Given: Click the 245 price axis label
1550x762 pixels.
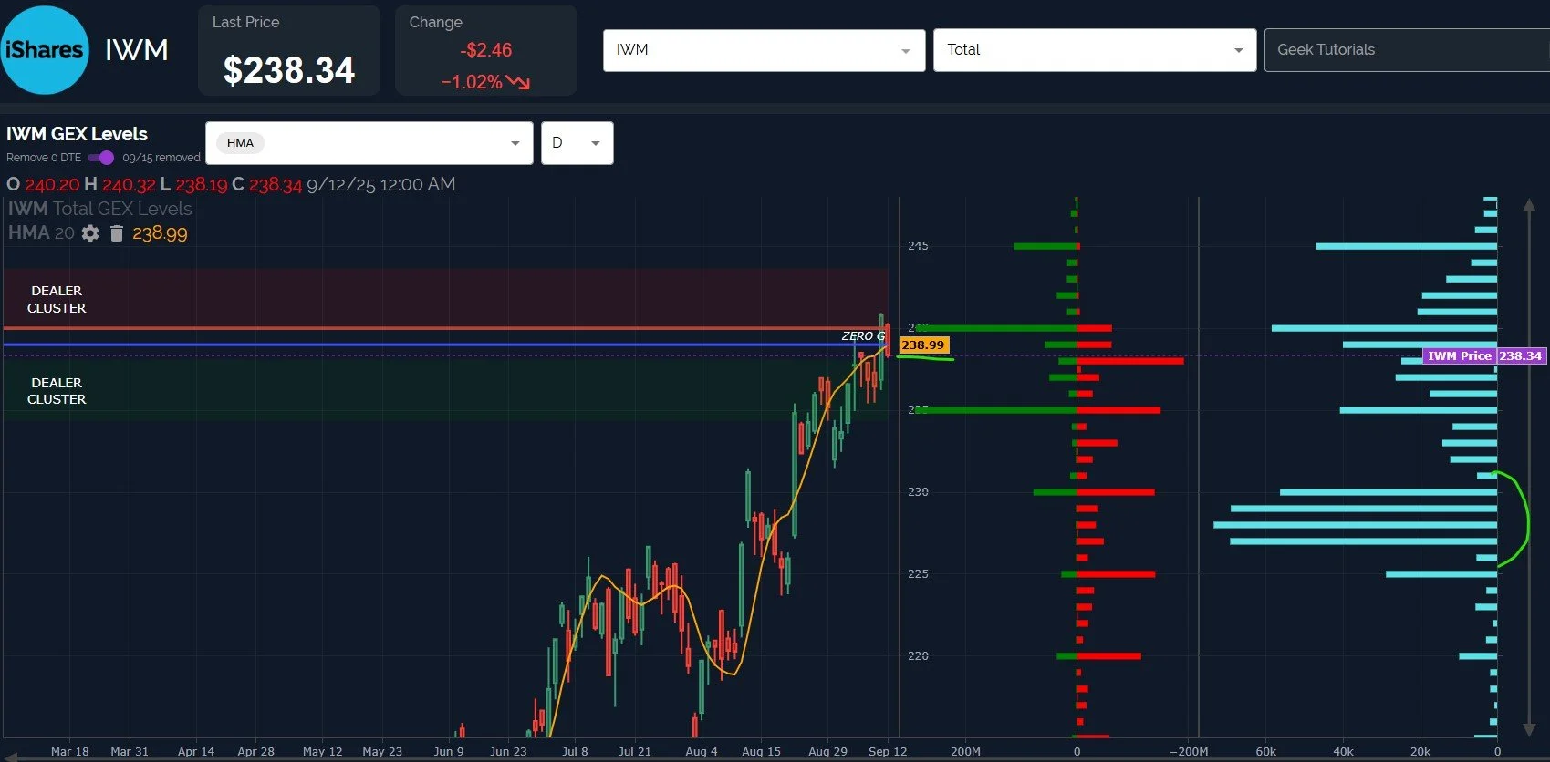Looking at the screenshot, I should point(918,246).
